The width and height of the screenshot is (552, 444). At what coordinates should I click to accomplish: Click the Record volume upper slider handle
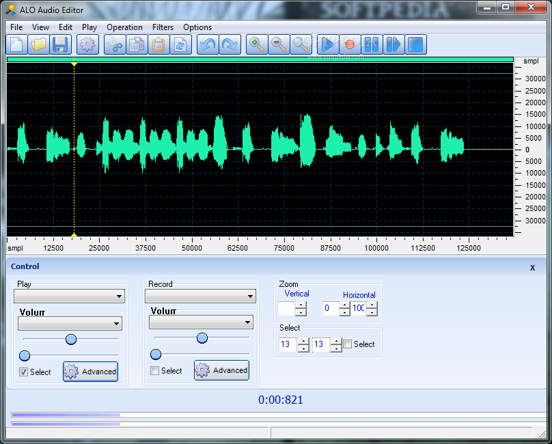tap(202, 338)
